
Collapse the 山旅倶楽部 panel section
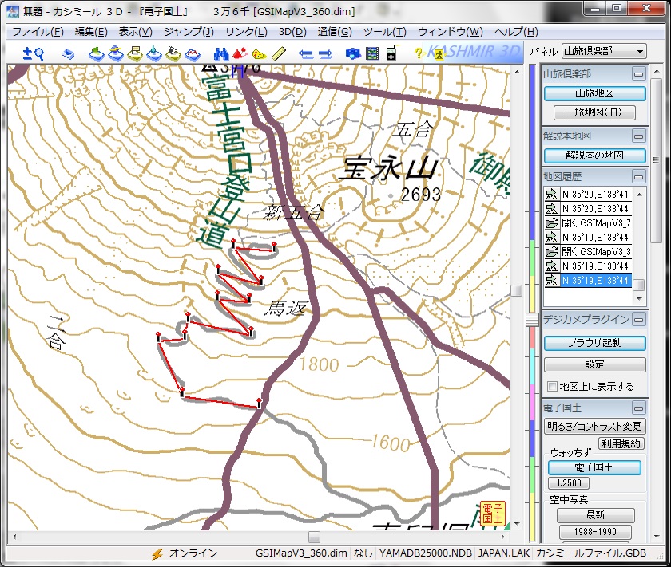[x=638, y=74]
